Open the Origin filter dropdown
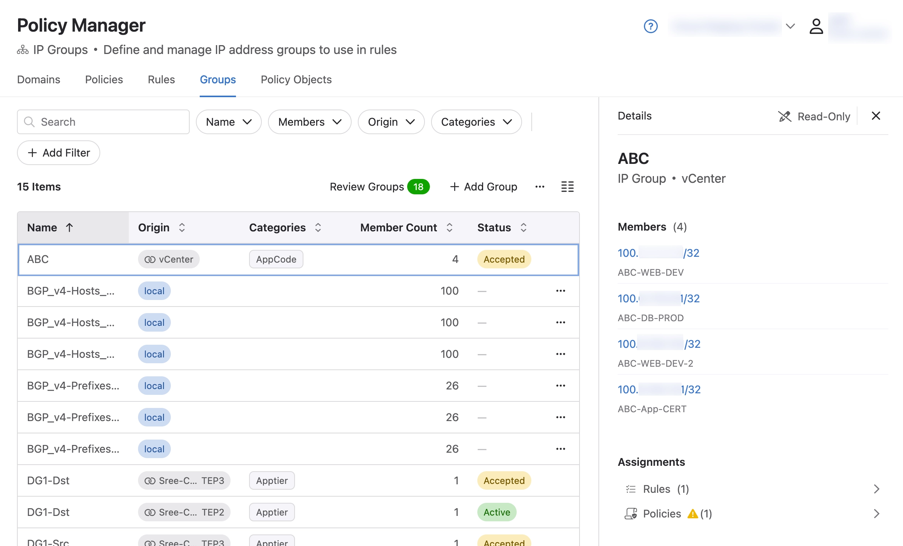This screenshot has width=903, height=546. click(x=391, y=122)
